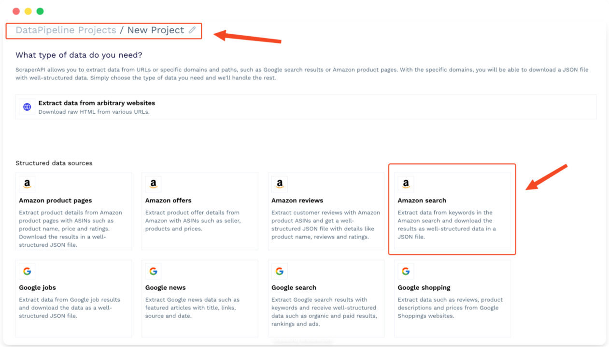Click 'Download raw HTML from various URLs' text
The width and height of the screenshot is (609, 347).
pyautogui.click(x=94, y=112)
